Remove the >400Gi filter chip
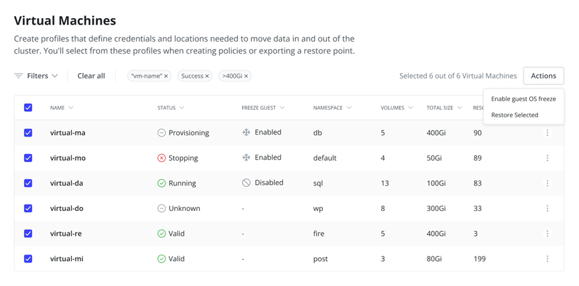579x286 pixels. [246, 76]
